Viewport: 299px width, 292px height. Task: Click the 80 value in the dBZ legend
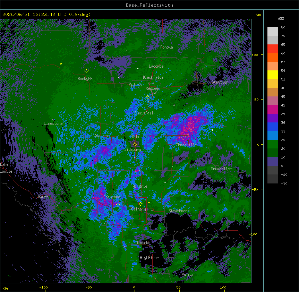283,27
